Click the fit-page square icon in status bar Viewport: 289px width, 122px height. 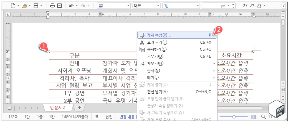[x=253, y=117]
